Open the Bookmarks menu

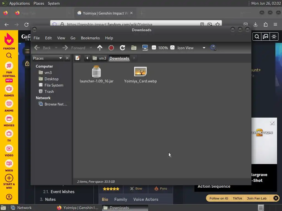(90, 38)
